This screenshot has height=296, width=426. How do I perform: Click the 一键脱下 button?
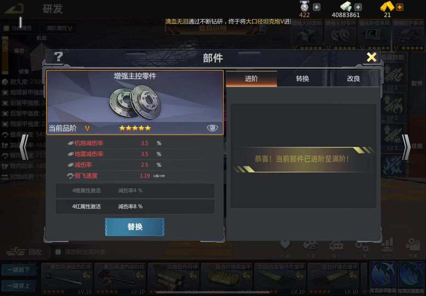click(x=18, y=270)
